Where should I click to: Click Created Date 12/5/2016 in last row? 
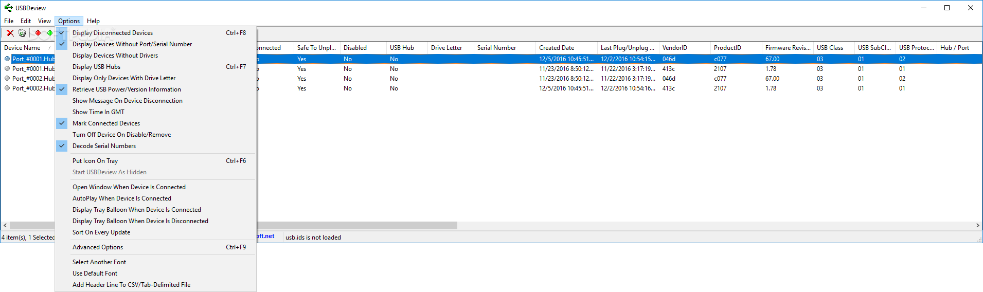pos(566,88)
